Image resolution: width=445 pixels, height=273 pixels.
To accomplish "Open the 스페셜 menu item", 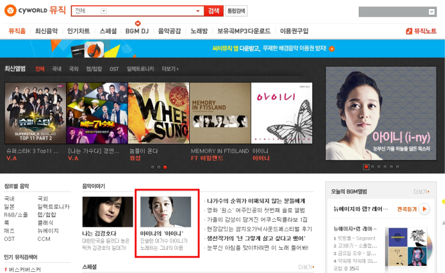I will tap(108, 31).
